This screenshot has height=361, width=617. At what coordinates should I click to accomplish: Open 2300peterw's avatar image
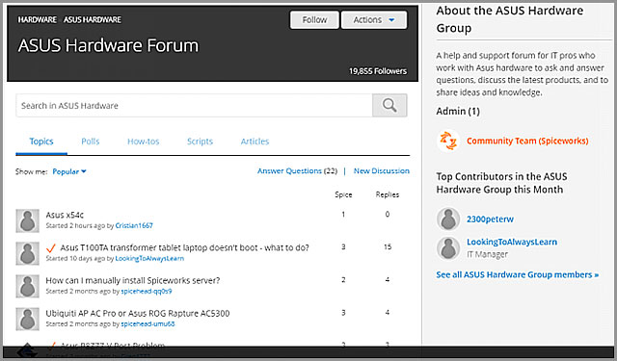click(448, 219)
